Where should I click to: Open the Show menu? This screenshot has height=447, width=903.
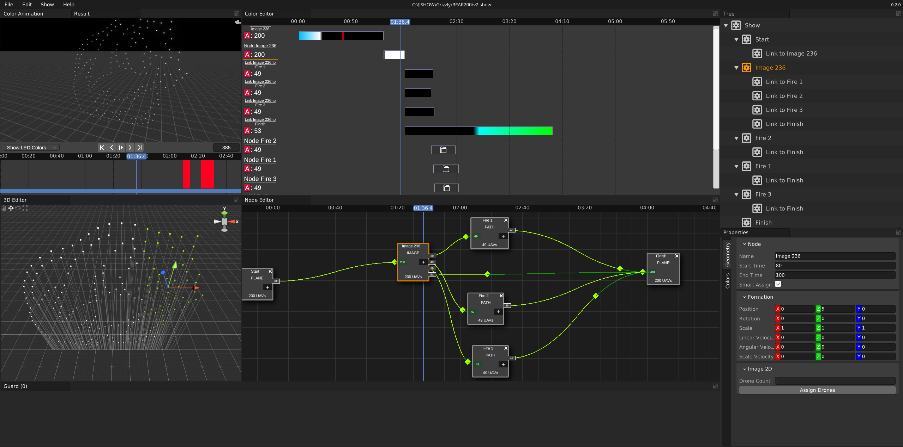47,5
